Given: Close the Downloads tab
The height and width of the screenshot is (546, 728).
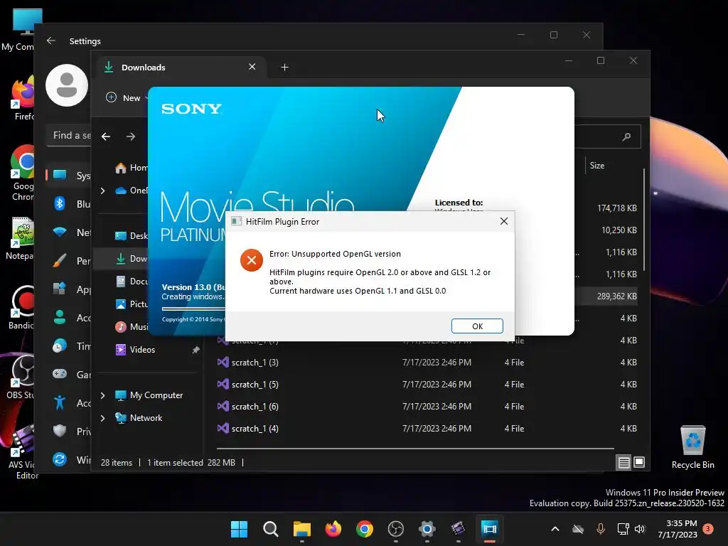Looking at the screenshot, I should point(252,67).
